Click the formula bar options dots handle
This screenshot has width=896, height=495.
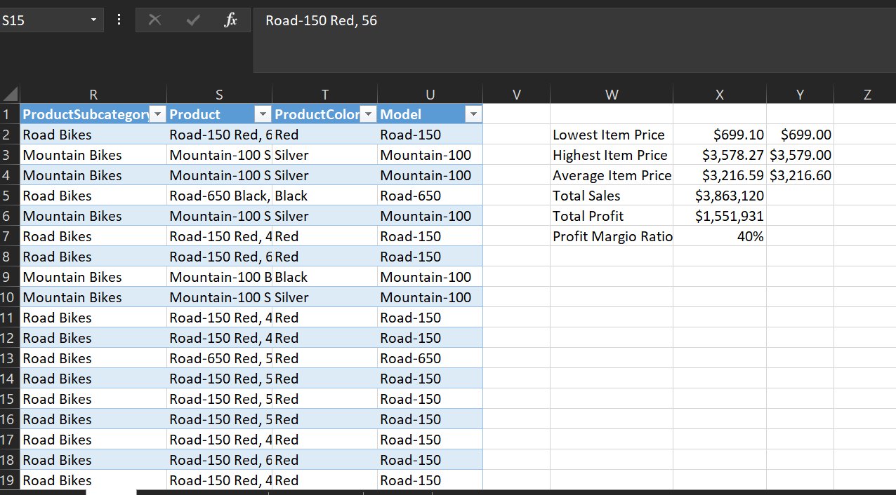[x=119, y=20]
